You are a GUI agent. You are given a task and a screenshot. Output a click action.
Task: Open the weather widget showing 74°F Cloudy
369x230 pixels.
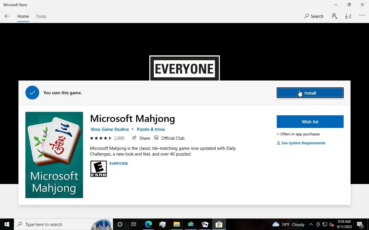(x=288, y=224)
